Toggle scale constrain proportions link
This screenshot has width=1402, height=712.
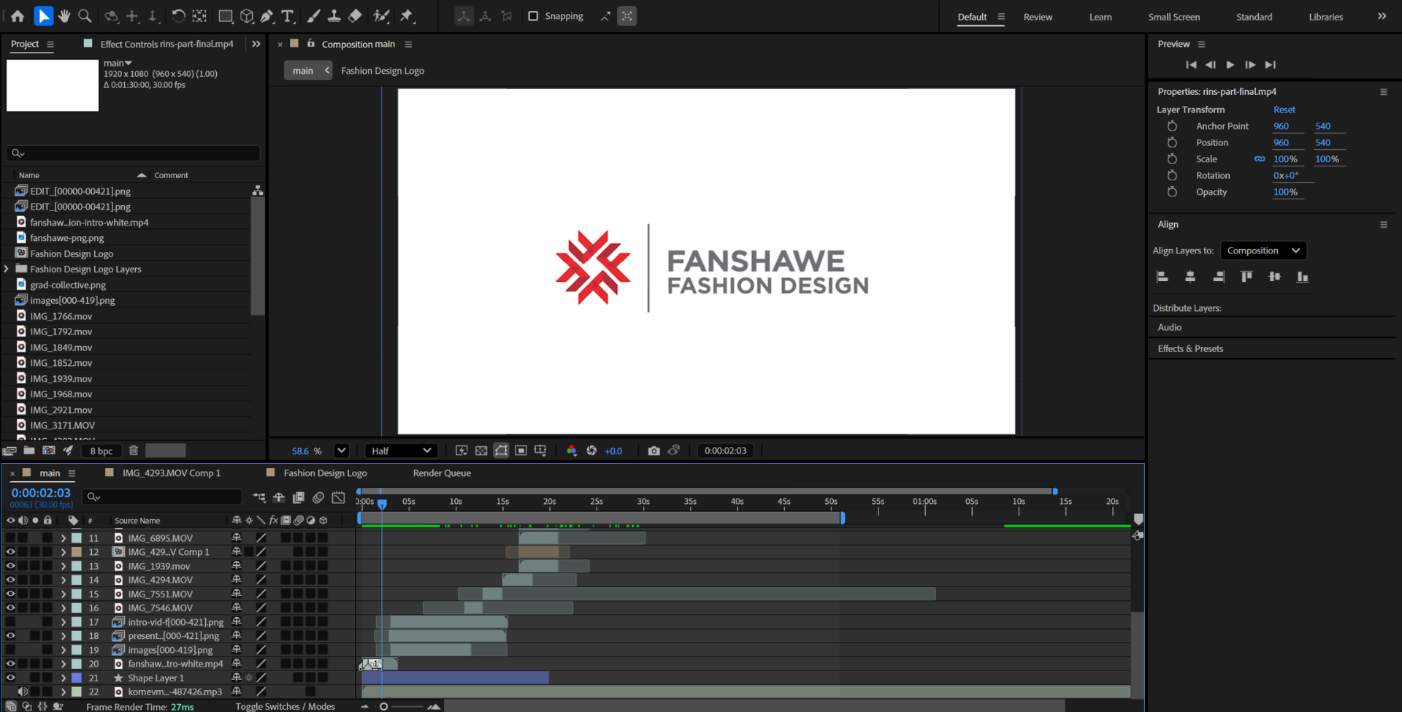tap(1260, 158)
